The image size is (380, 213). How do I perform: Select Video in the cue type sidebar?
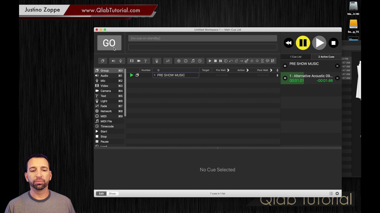(x=109, y=86)
